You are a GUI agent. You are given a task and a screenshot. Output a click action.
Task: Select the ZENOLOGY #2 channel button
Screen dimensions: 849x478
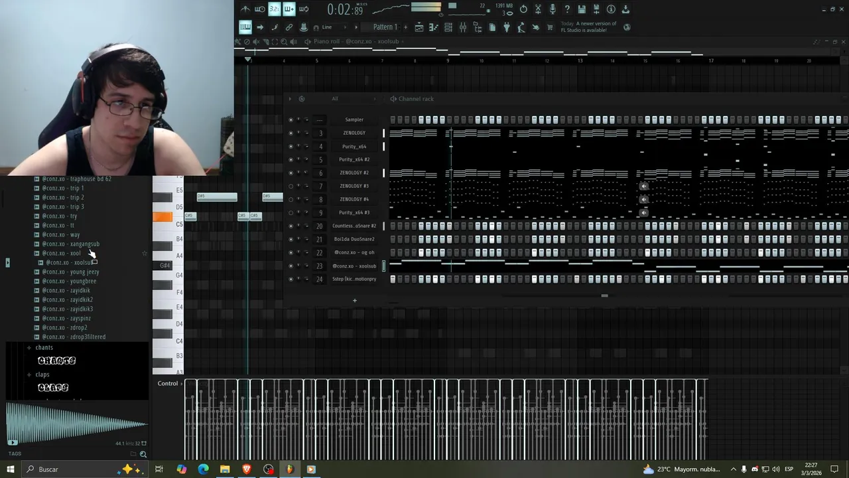tap(354, 173)
